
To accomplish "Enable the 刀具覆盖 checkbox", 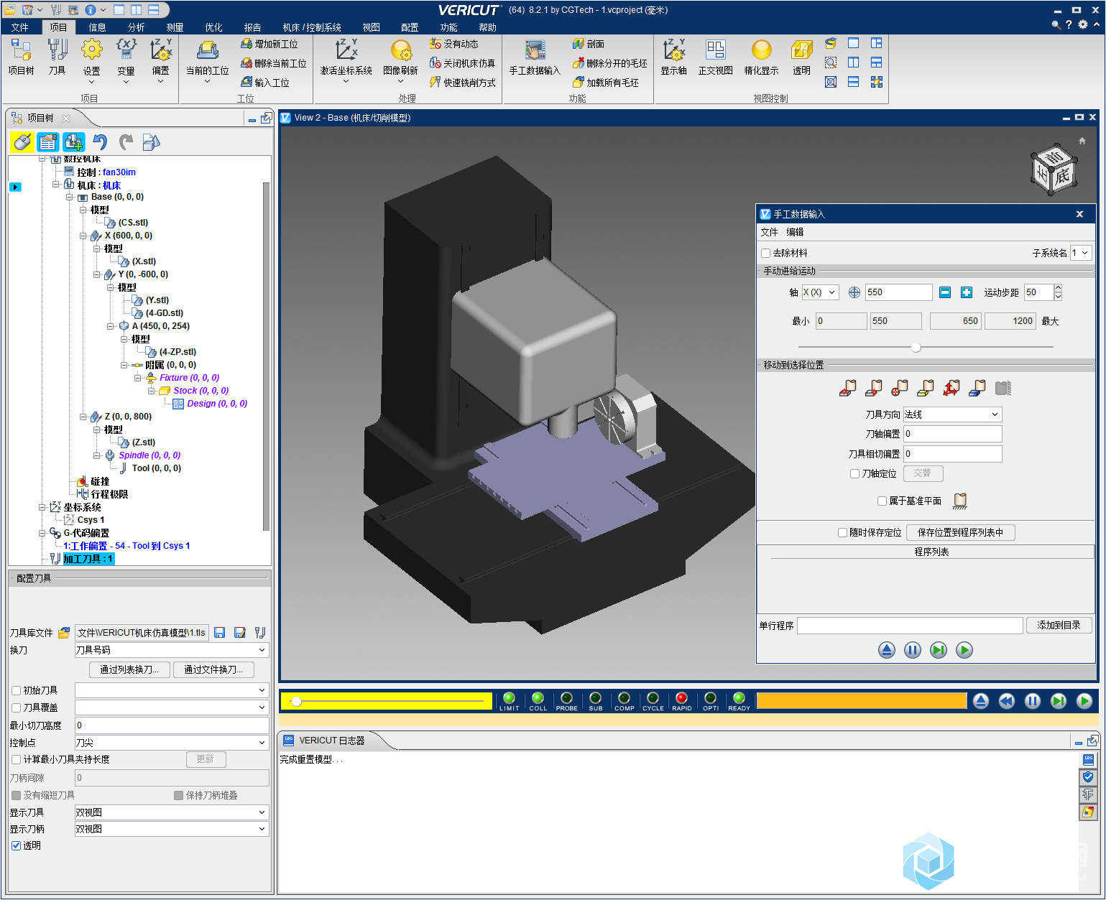I will 17,708.
